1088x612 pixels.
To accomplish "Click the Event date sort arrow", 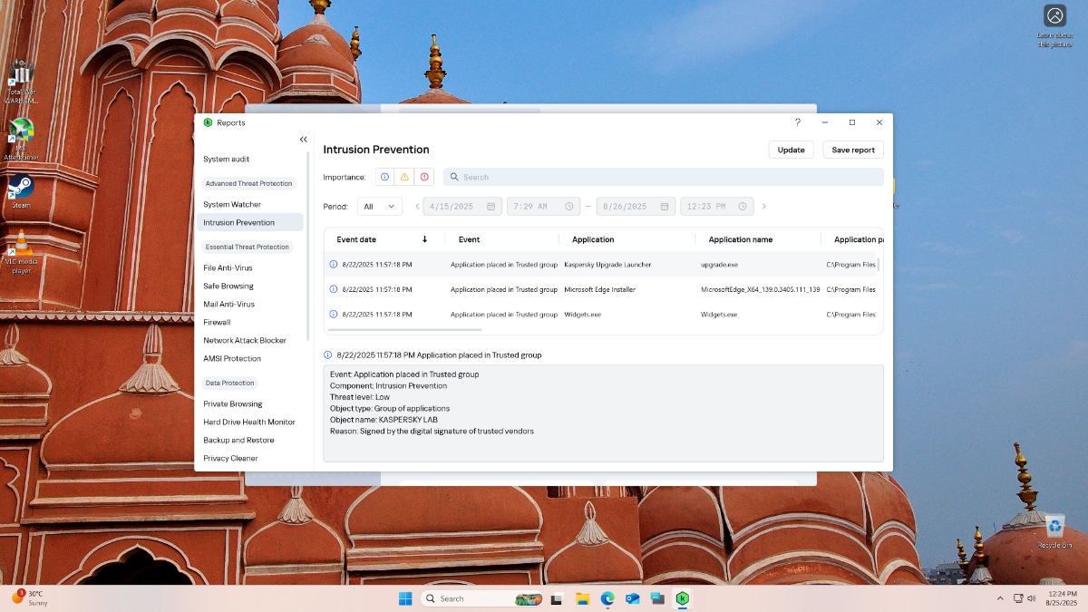I will [x=424, y=239].
